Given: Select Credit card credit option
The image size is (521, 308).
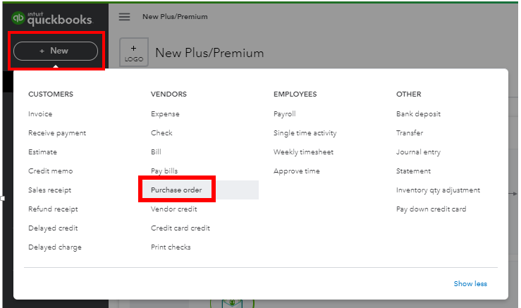Looking at the screenshot, I should [x=180, y=228].
